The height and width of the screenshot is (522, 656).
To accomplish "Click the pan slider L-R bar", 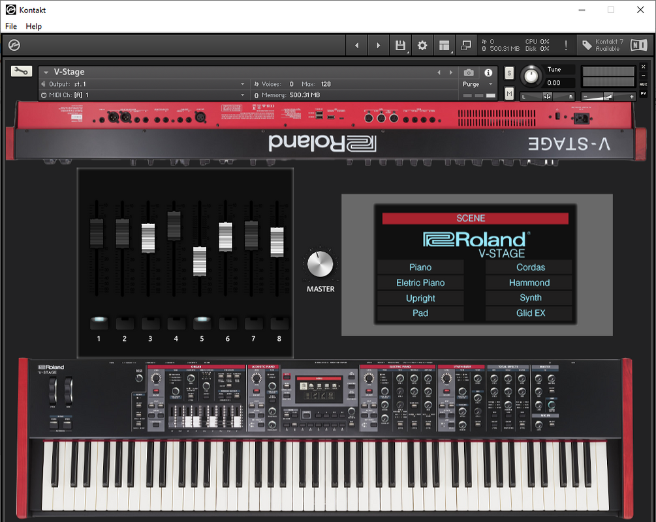I will tap(547, 96).
